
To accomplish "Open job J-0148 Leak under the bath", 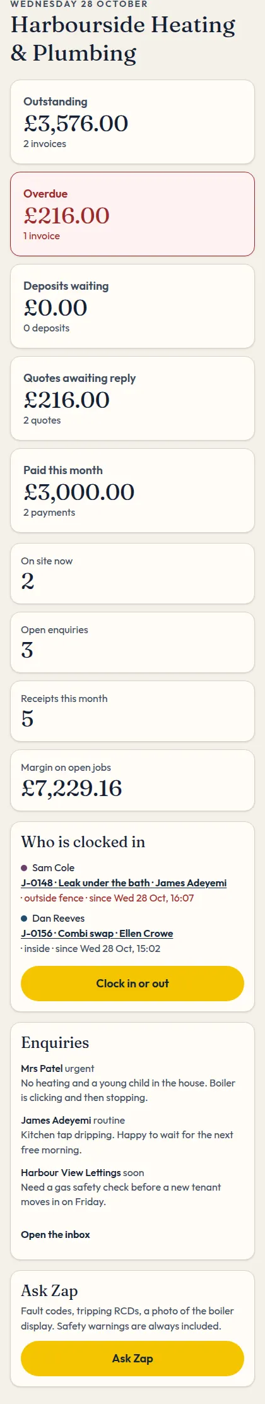I will pyautogui.click(x=124, y=883).
